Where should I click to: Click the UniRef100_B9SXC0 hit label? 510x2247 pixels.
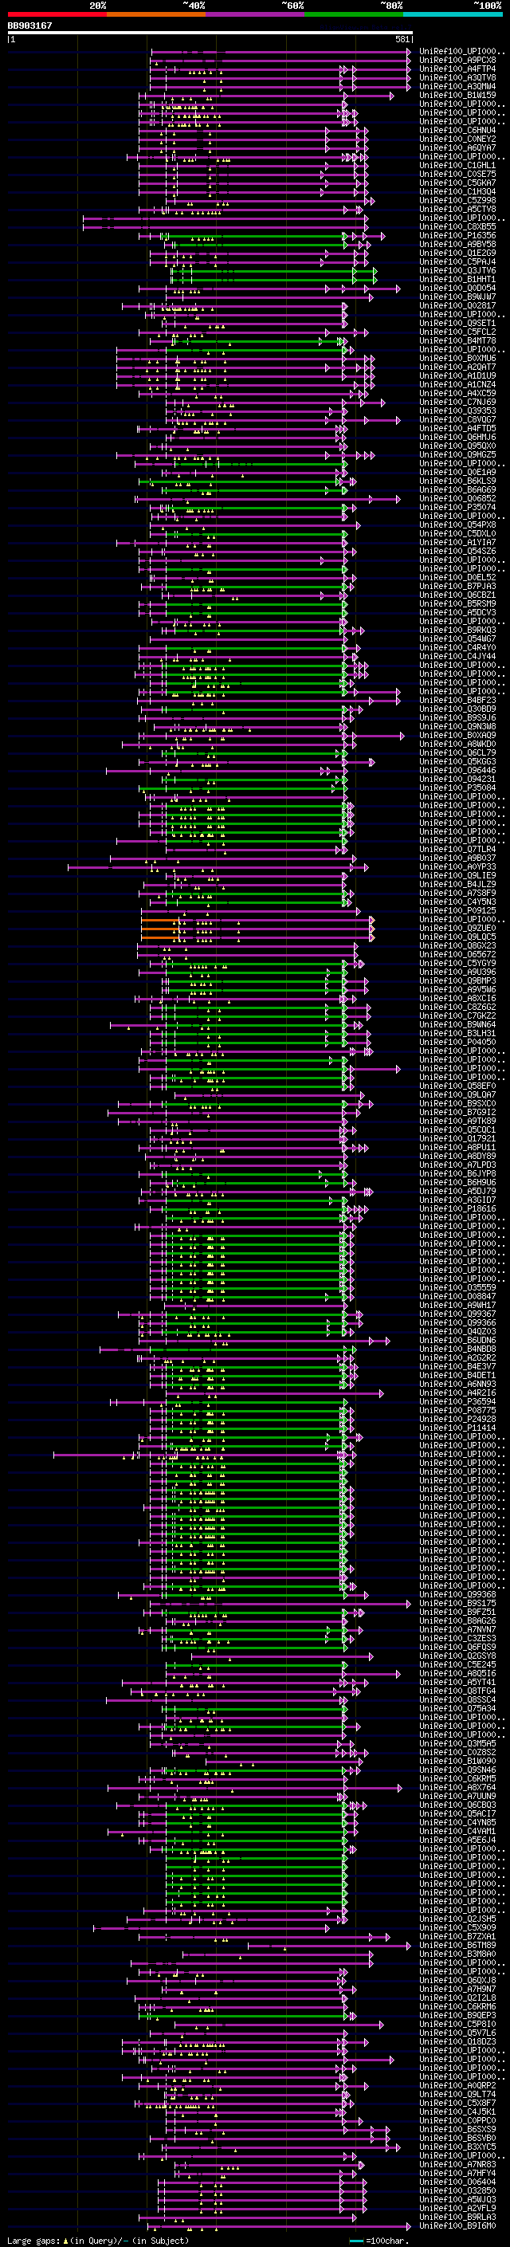pos(457,1103)
